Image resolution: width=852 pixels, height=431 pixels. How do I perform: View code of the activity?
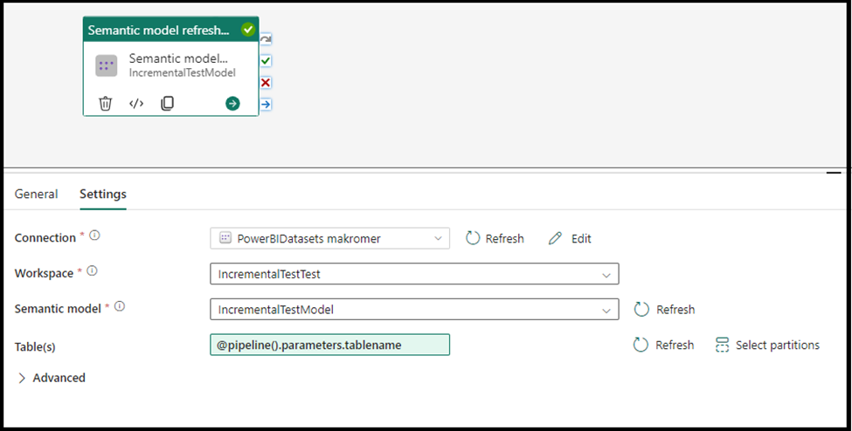pyautogui.click(x=136, y=103)
